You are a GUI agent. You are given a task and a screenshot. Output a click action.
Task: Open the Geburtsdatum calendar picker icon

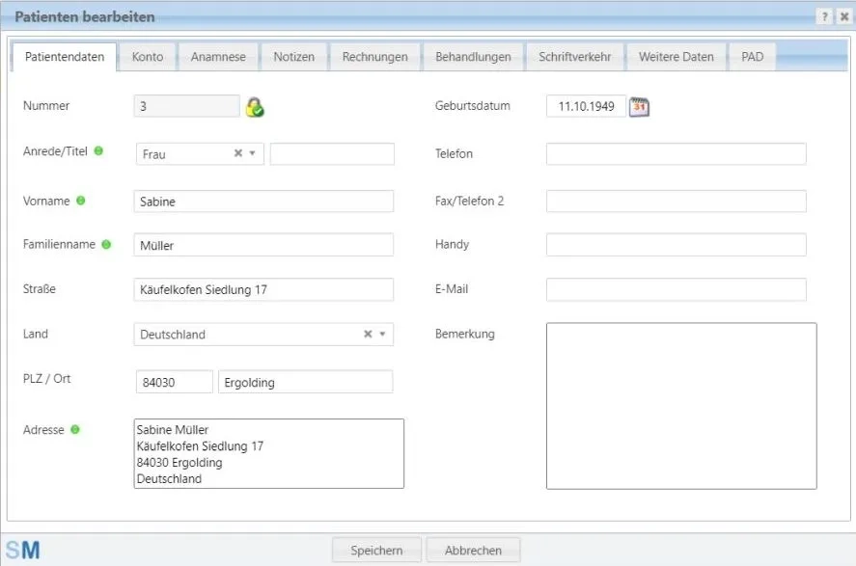[639, 107]
